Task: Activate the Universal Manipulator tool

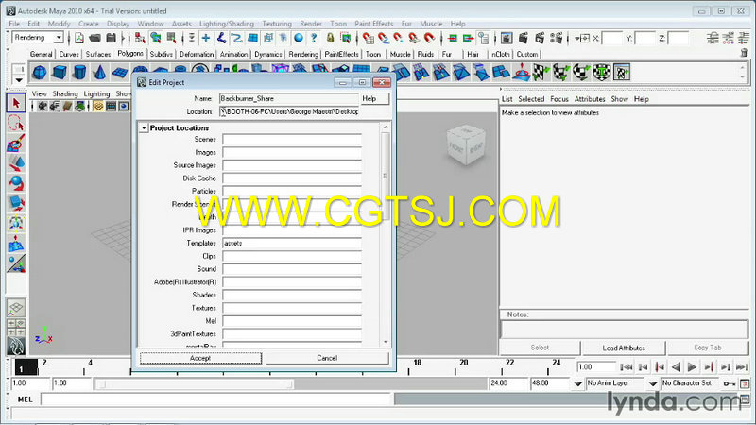Action: tap(16, 224)
